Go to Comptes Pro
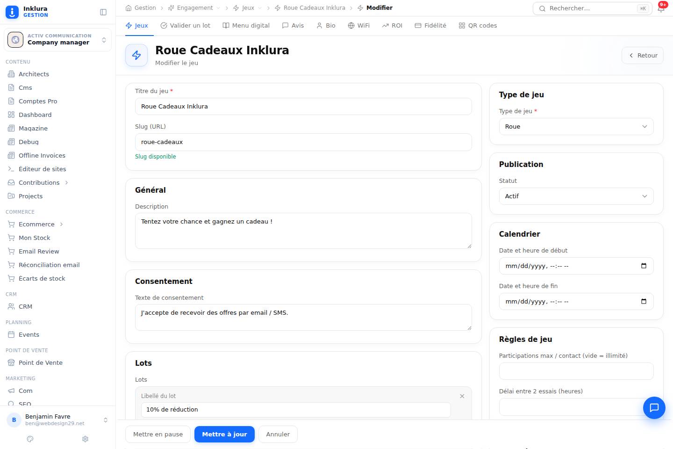This screenshot has width=673, height=449. [38, 101]
